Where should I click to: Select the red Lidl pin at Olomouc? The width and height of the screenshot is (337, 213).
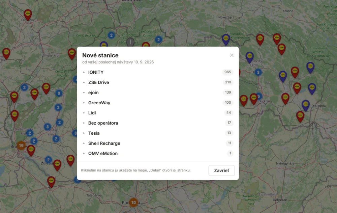click(28, 15)
